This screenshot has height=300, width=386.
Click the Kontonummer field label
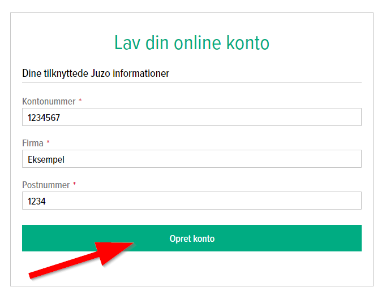49,101
